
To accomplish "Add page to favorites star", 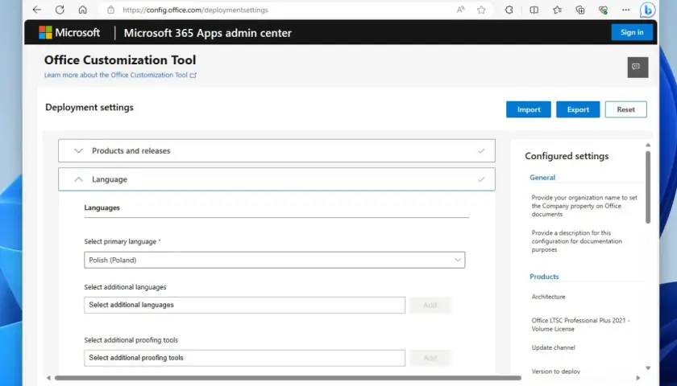I will (x=481, y=10).
